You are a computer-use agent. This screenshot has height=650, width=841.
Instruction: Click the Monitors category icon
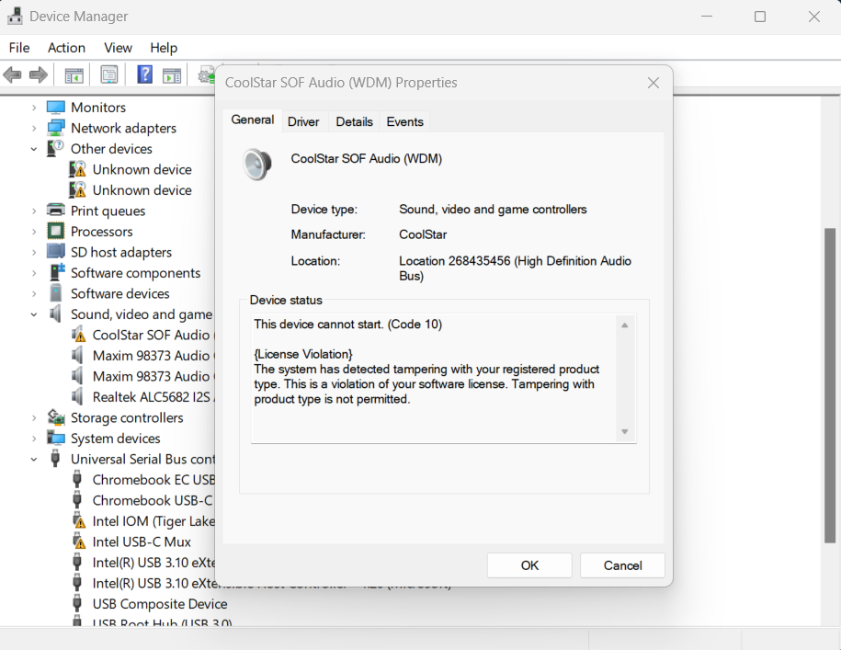point(56,108)
